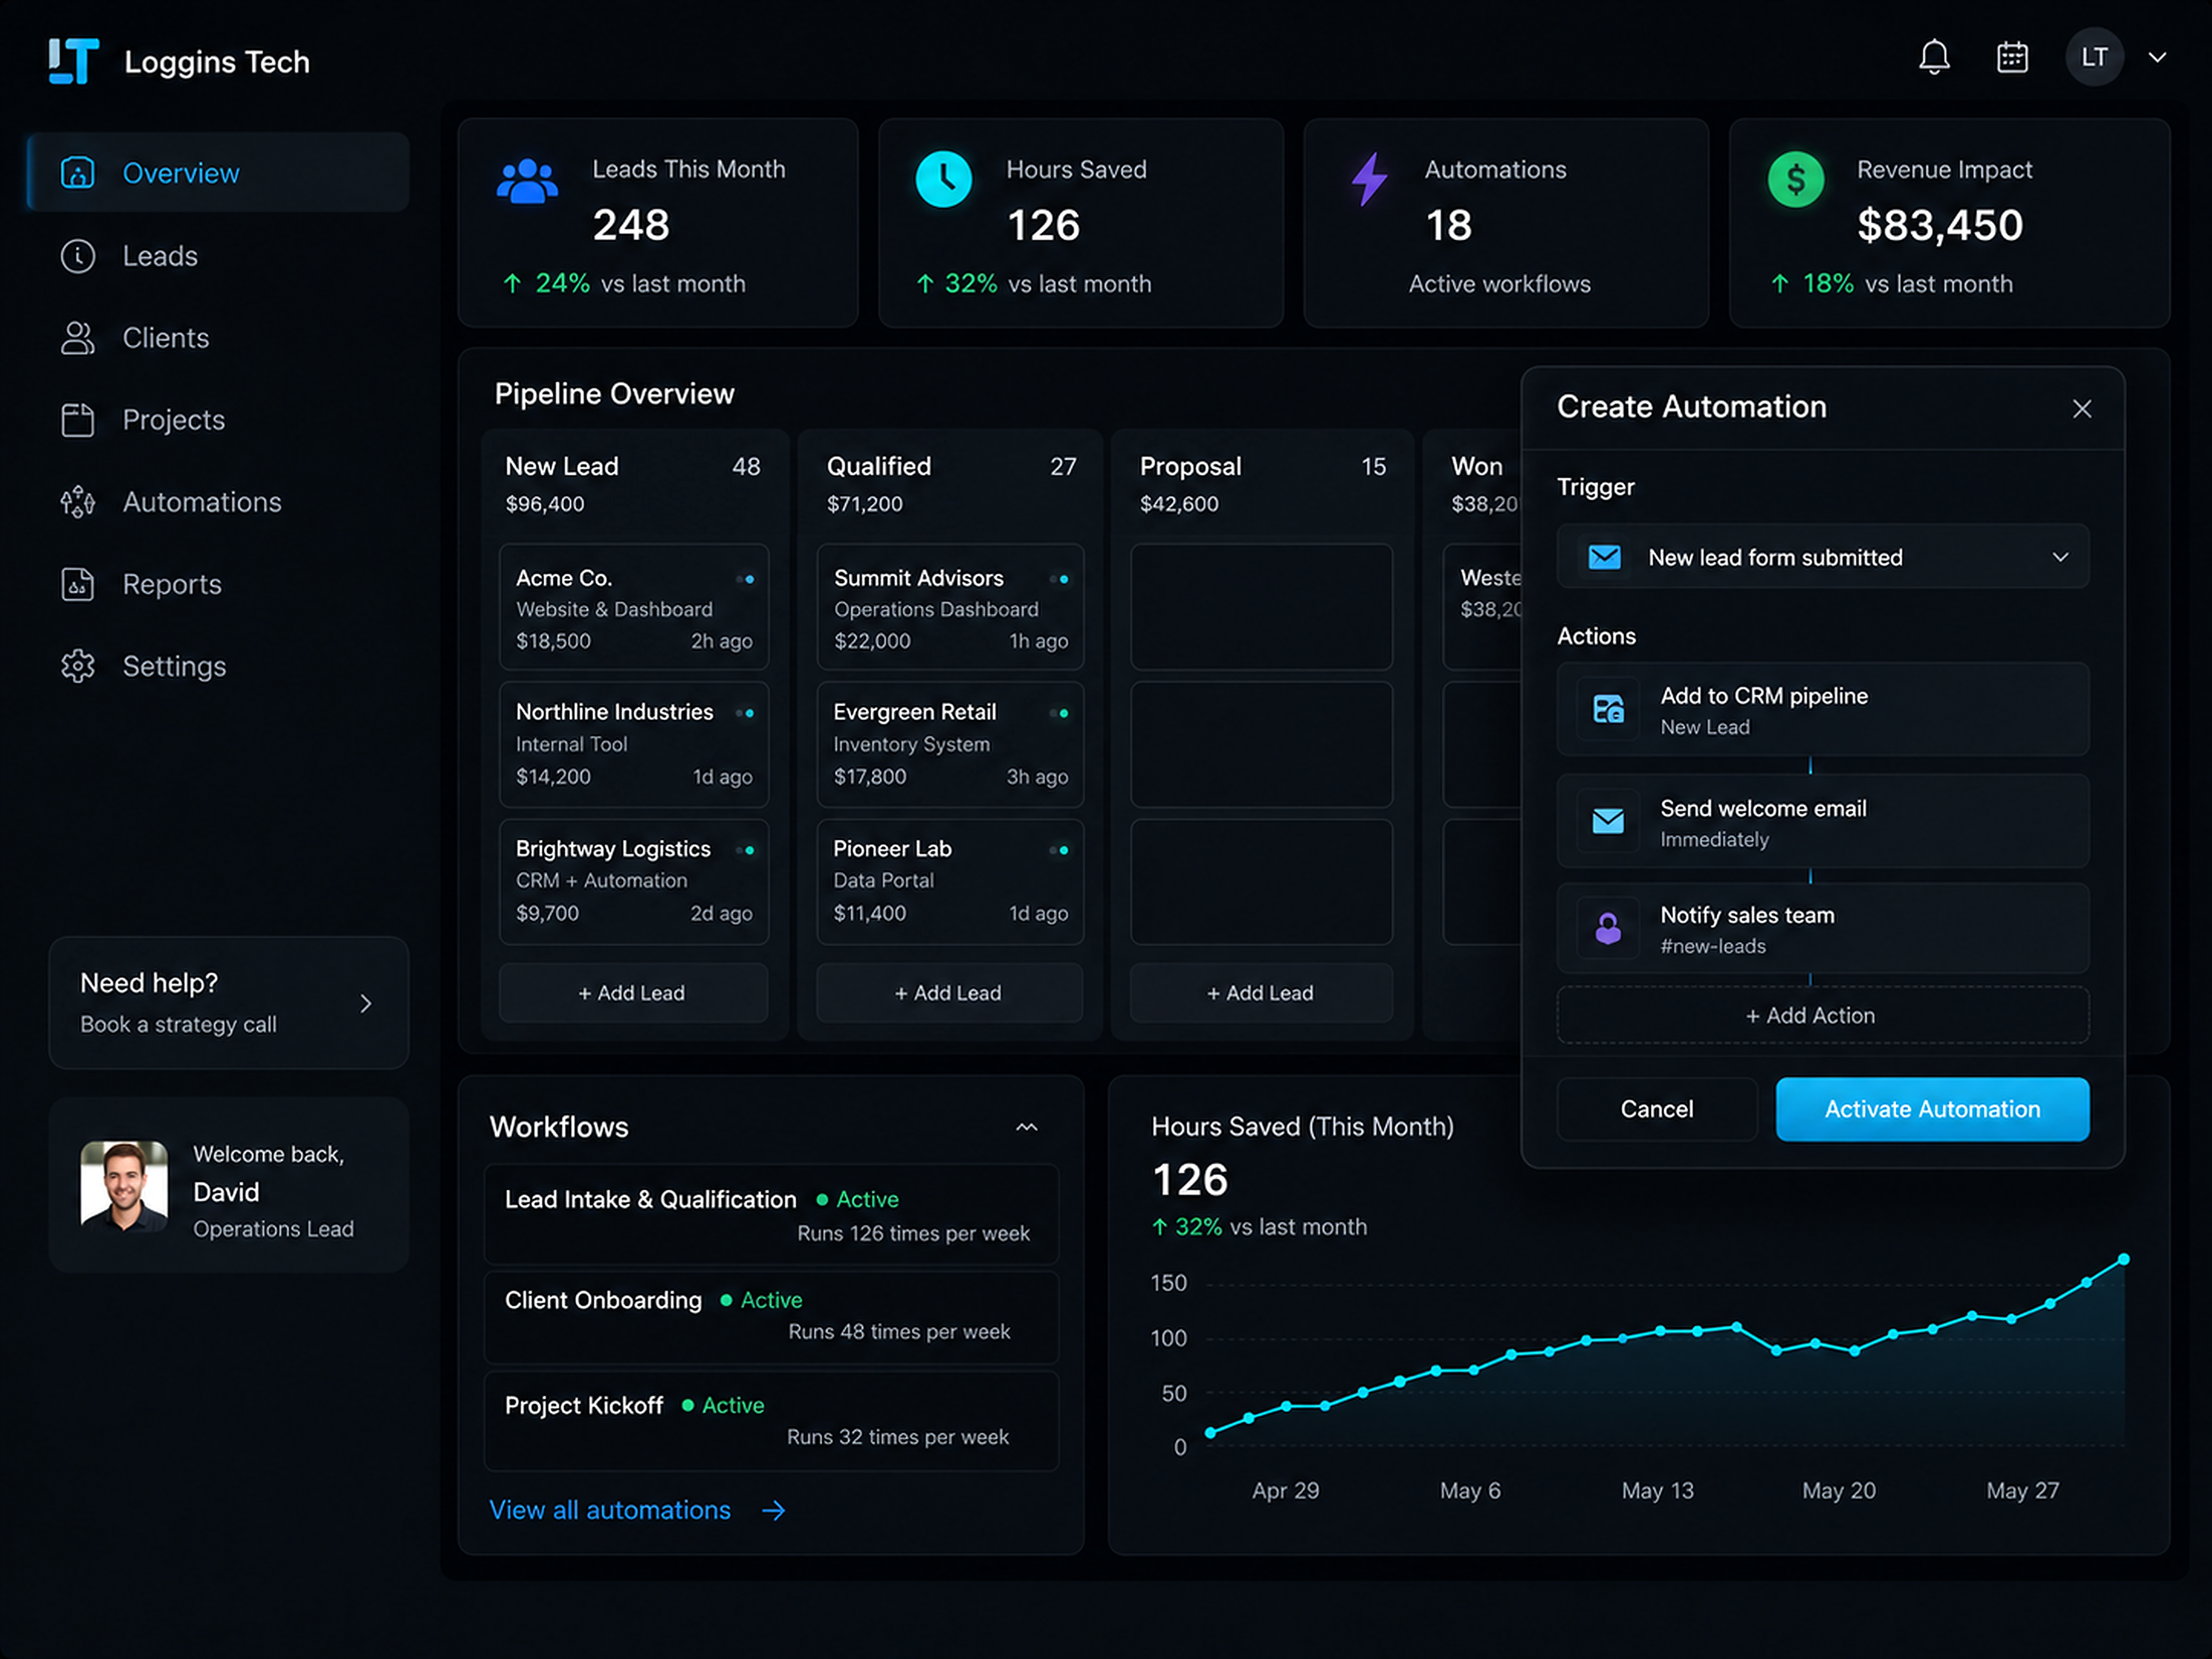This screenshot has width=2212, height=1659.
Task: Collapse the Workflows panel
Action: click(1027, 1127)
